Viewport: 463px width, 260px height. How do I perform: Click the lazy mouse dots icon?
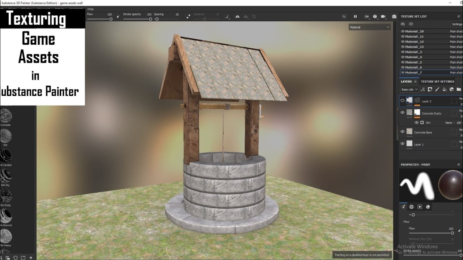[x=188, y=16]
